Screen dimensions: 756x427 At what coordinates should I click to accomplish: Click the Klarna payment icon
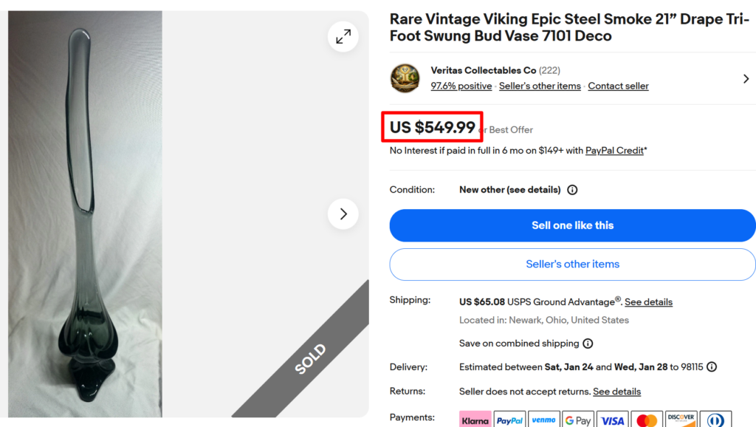click(475, 419)
